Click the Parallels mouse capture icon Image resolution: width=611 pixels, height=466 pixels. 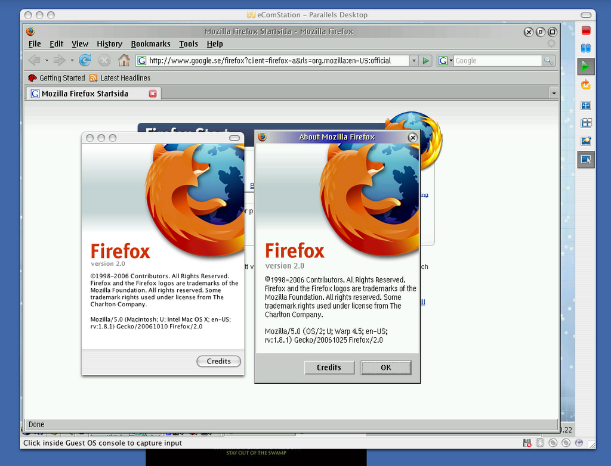586,159
